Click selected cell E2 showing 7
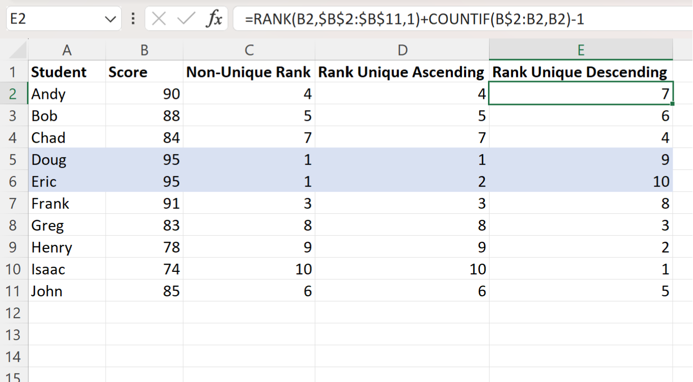The width and height of the screenshot is (693, 382). tap(581, 94)
